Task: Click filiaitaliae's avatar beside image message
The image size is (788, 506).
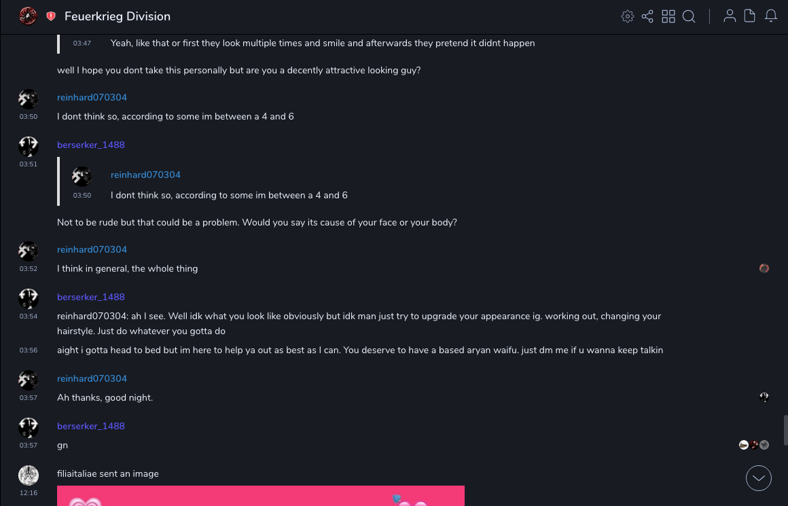Action: 29,475
